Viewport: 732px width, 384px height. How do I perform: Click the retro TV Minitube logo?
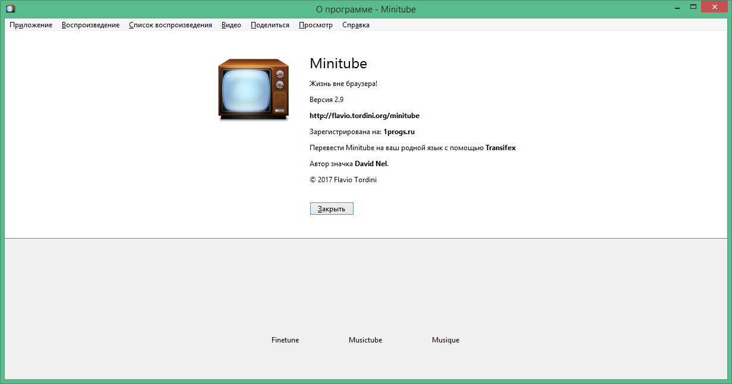(253, 89)
